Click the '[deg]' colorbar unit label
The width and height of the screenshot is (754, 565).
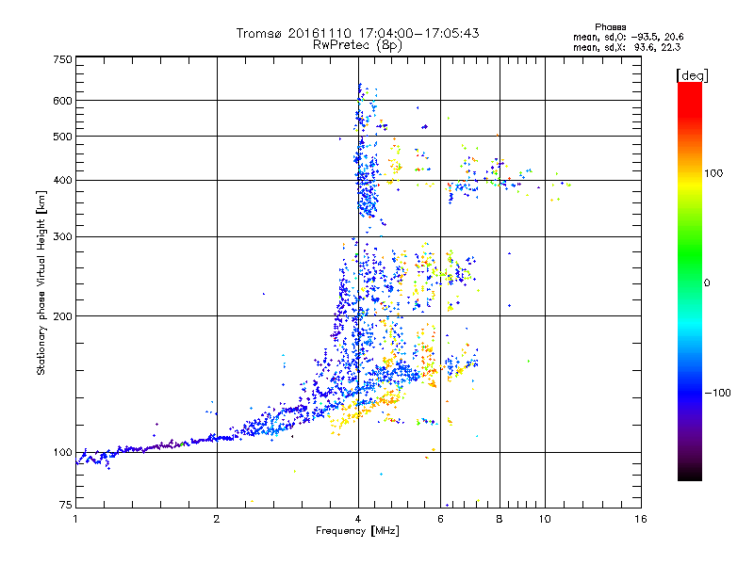point(692,76)
